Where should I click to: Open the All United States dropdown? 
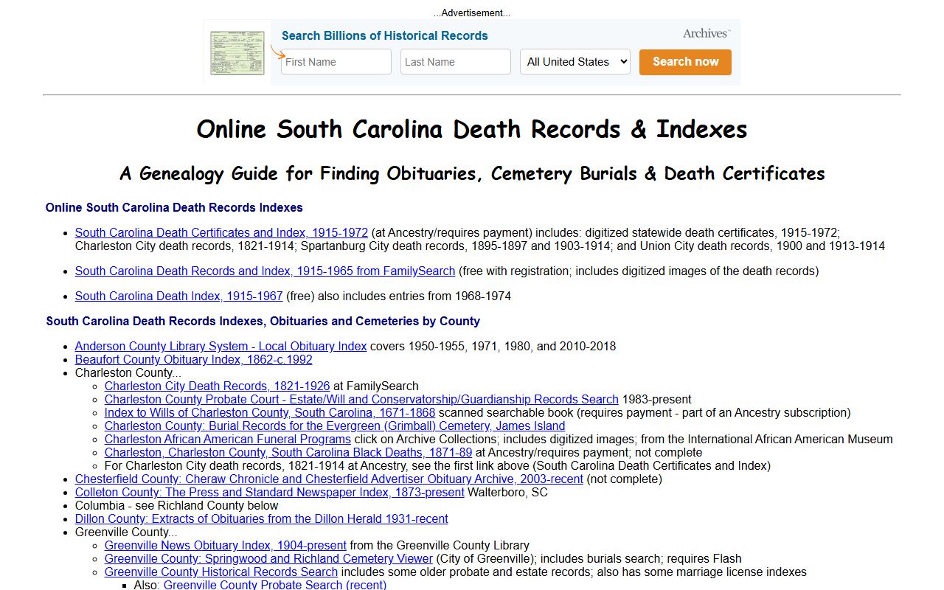click(575, 62)
